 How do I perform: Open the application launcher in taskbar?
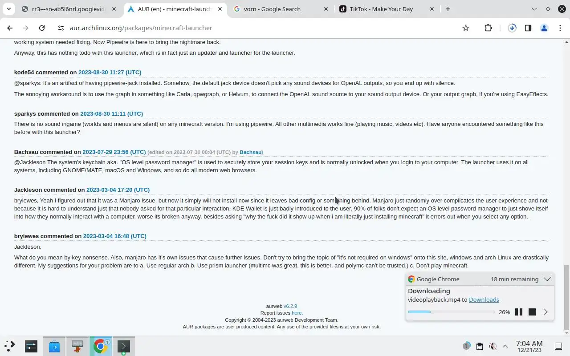pos(10,346)
